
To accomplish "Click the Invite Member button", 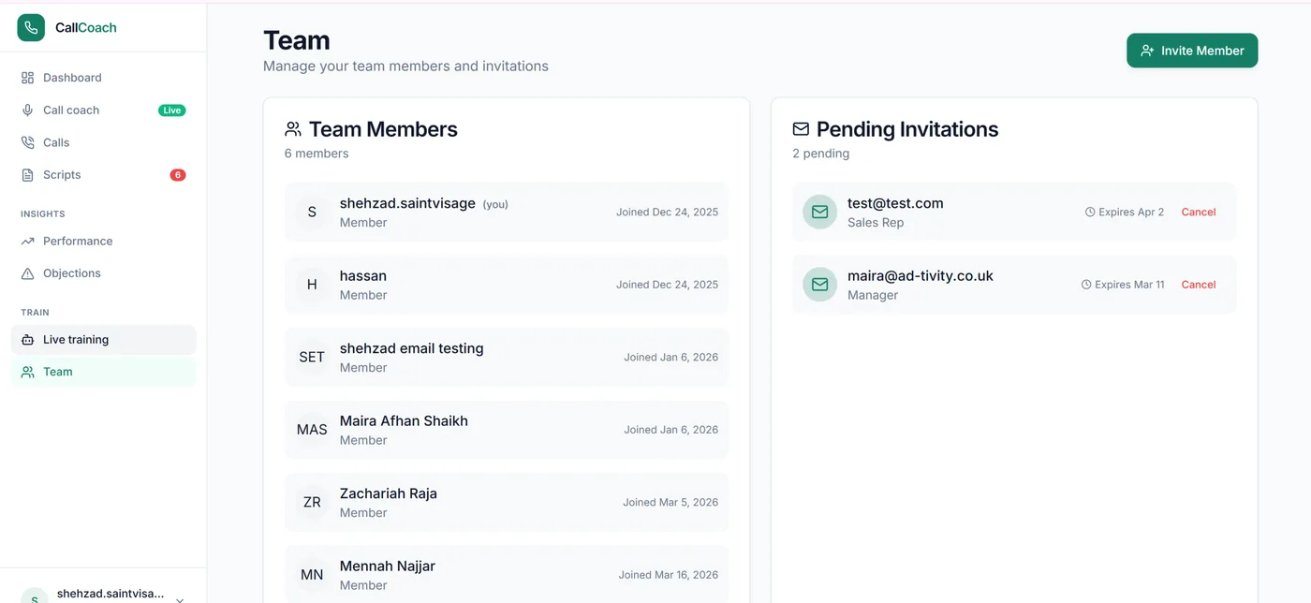I will coord(1192,51).
